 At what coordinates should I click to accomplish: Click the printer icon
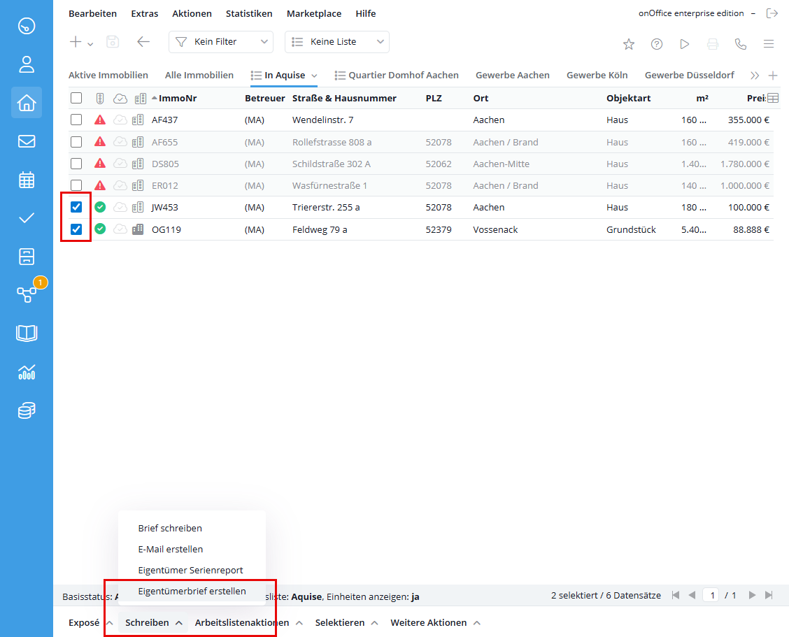(x=713, y=44)
